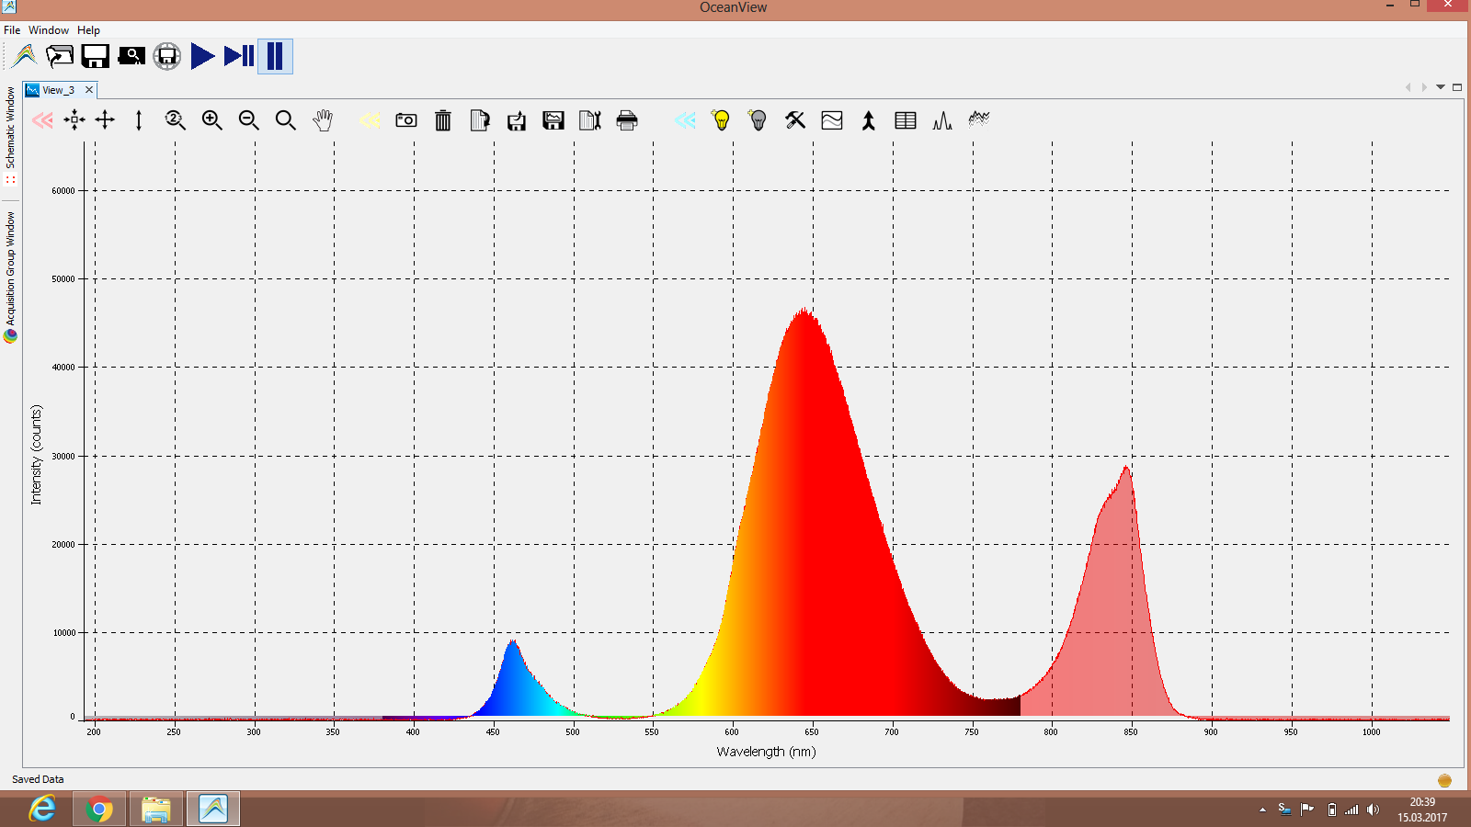
Task: Click the save project floppy disk icon
Action: click(96, 56)
